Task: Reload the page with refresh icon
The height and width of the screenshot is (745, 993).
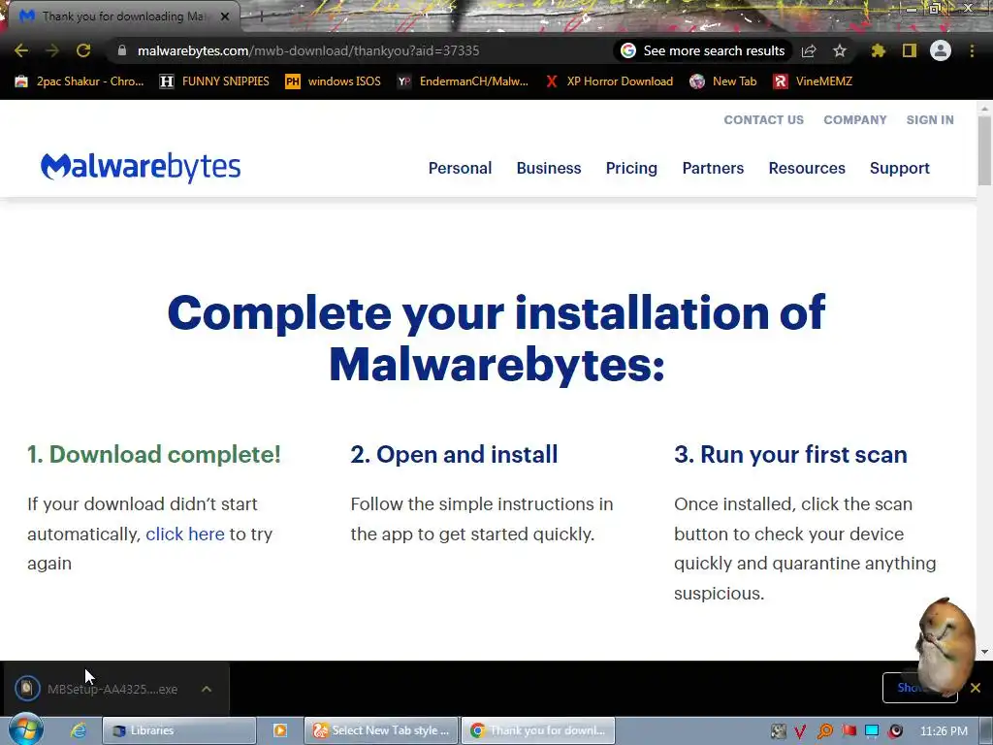Action: (x=83, y=50)
